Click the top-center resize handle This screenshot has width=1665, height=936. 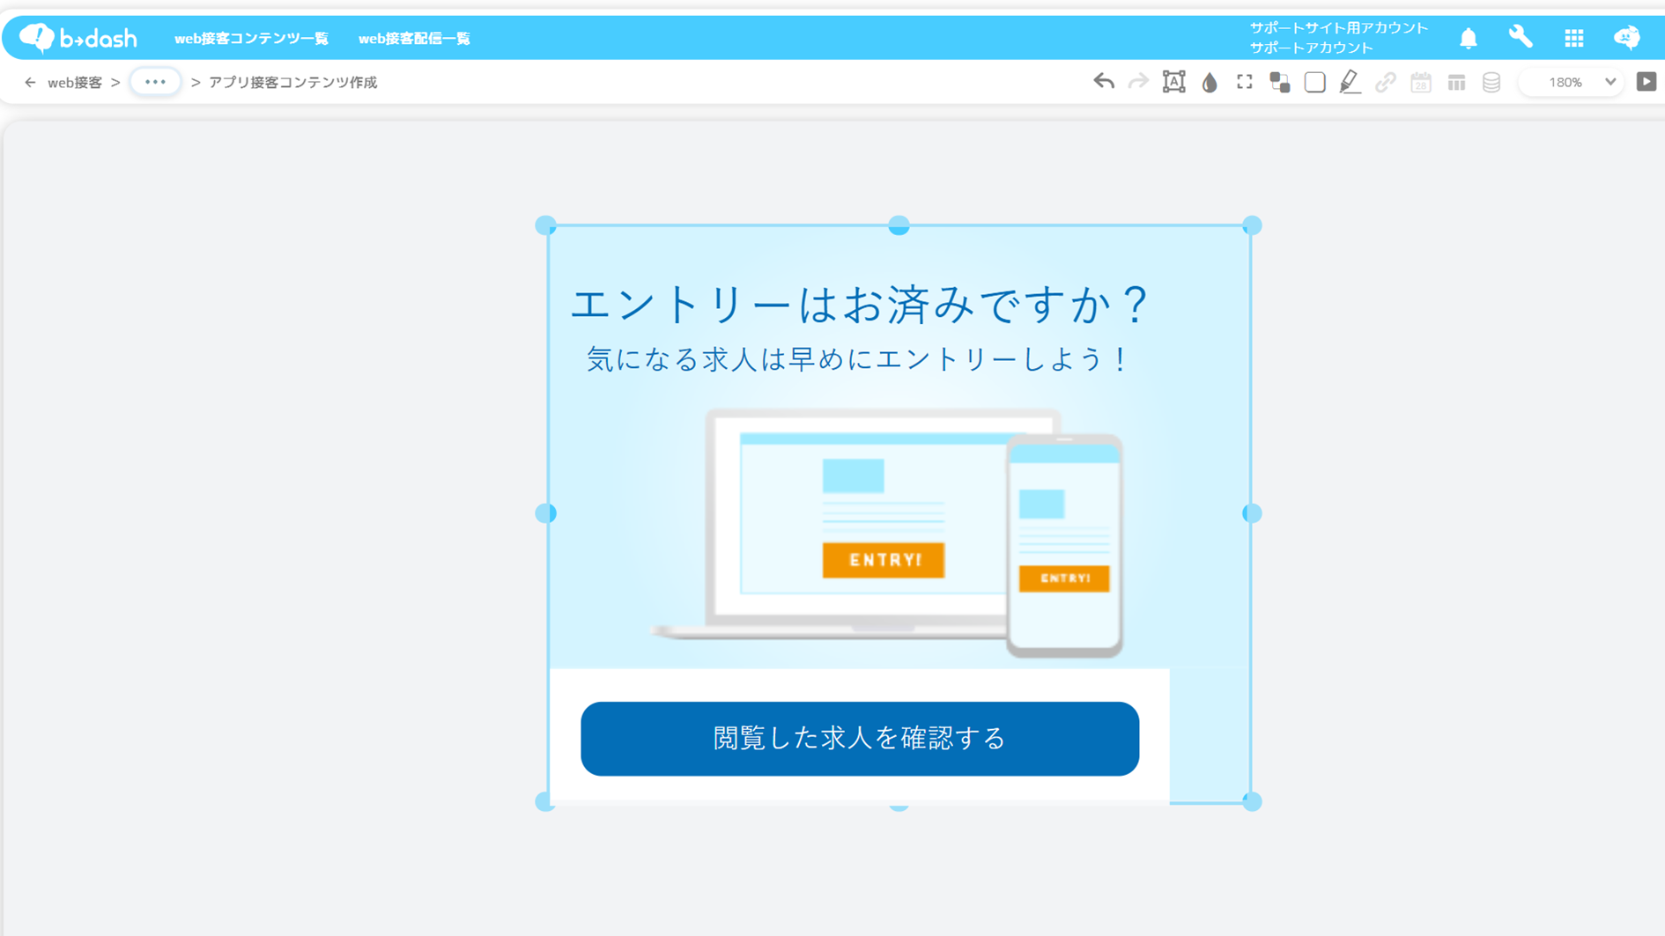[899, 225]
